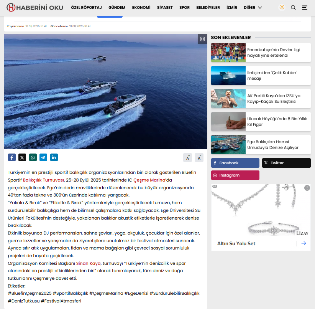Open the hamburger menu icon

click(x=305, y=7)
